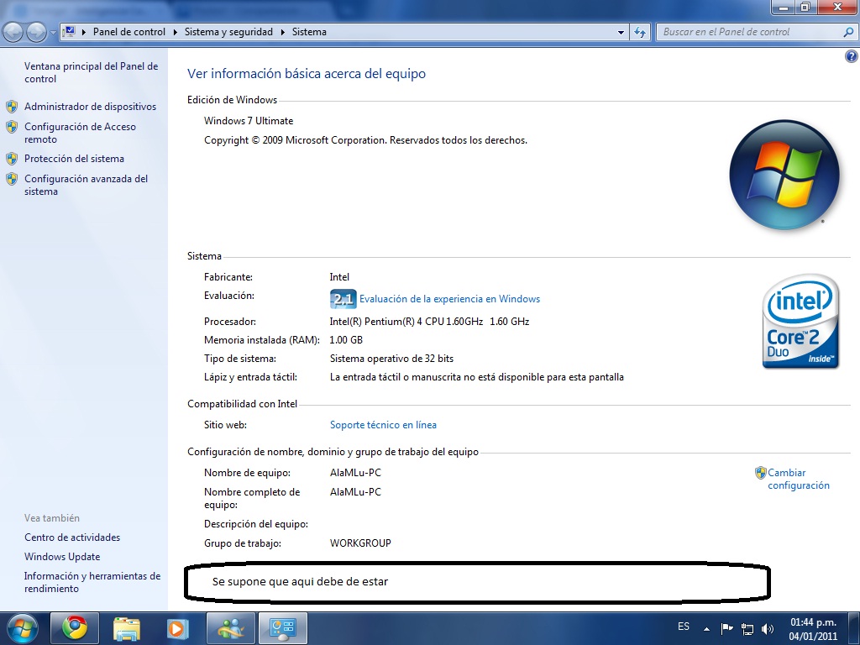The width and height of the screenshot is (860, 645).
Task: Open Ventana principal del Panel de control
Action: pyautogui.click(x=91, y=72)
